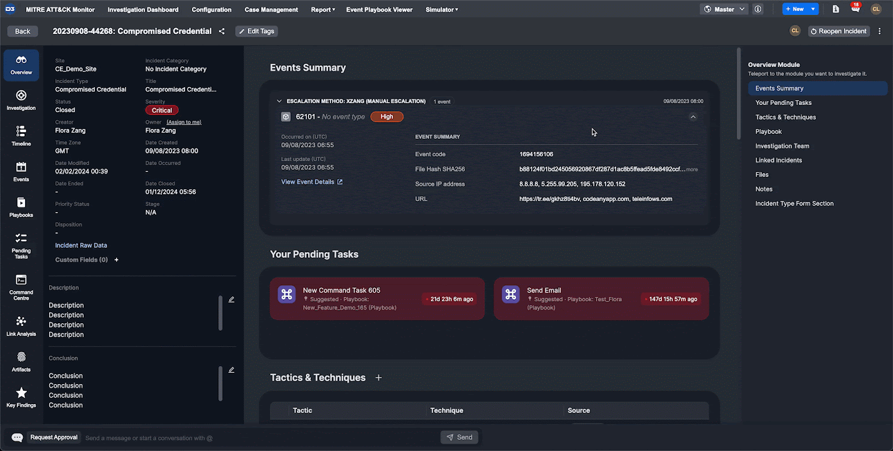Collapse event 62101 details chevron
The width and height of the screenshot is (893, 451).
coord(693,117)
